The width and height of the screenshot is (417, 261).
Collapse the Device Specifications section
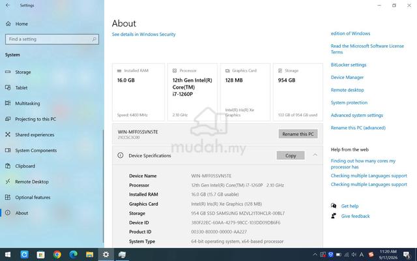coord(315,155)
